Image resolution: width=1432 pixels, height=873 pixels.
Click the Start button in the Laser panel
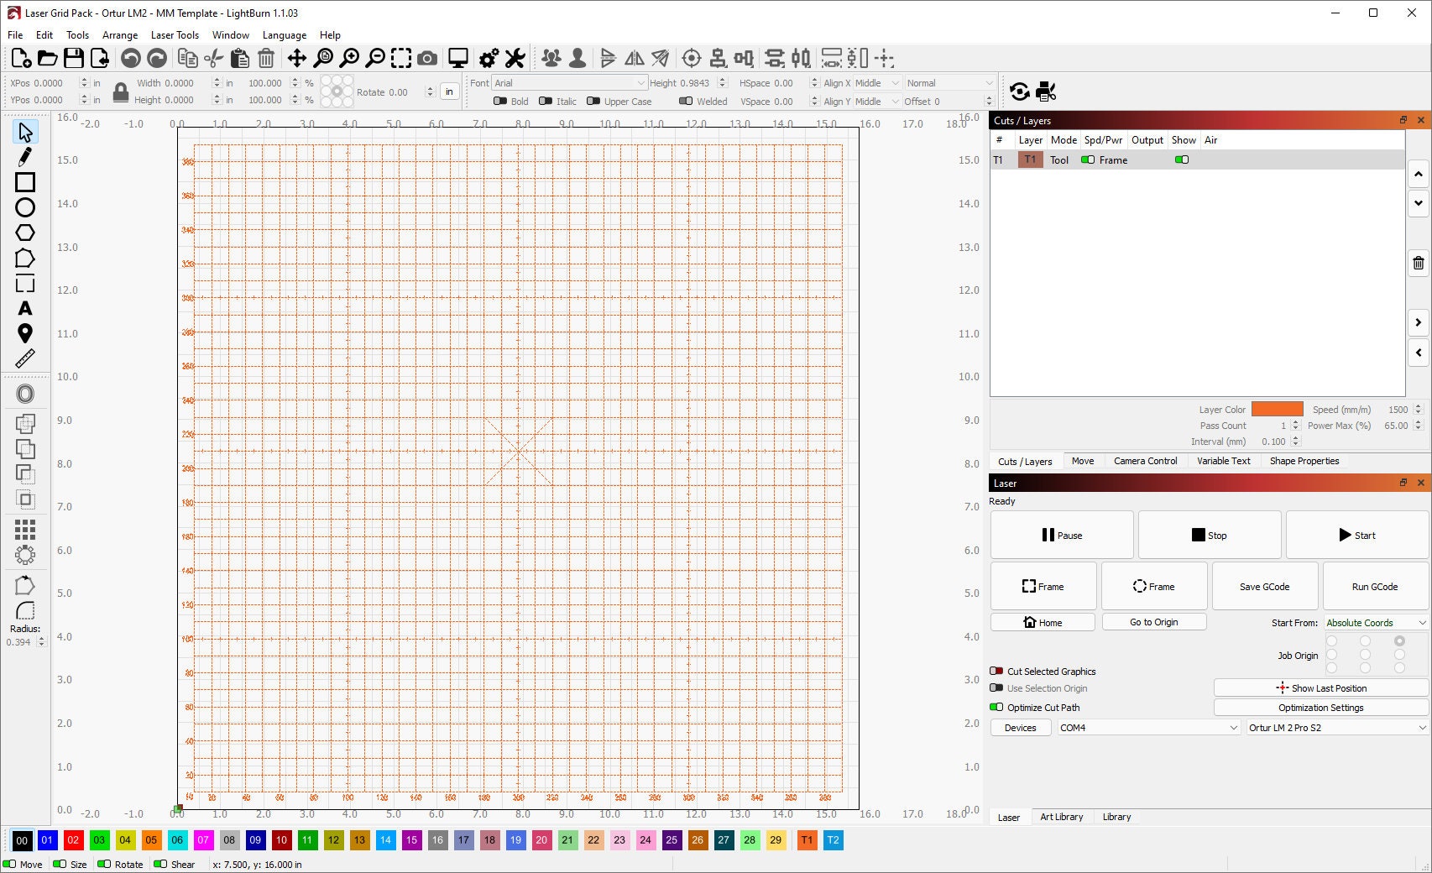click(x=1357, y=535)
